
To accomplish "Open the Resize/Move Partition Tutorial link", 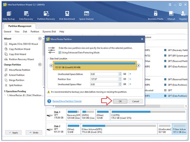I will [x=66, y=101].
